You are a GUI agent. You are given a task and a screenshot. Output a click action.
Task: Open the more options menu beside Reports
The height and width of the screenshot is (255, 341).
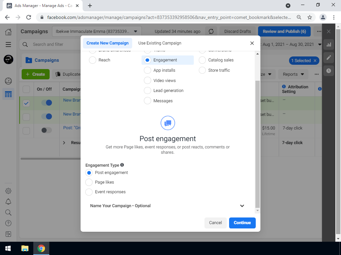tap(317, 74)
